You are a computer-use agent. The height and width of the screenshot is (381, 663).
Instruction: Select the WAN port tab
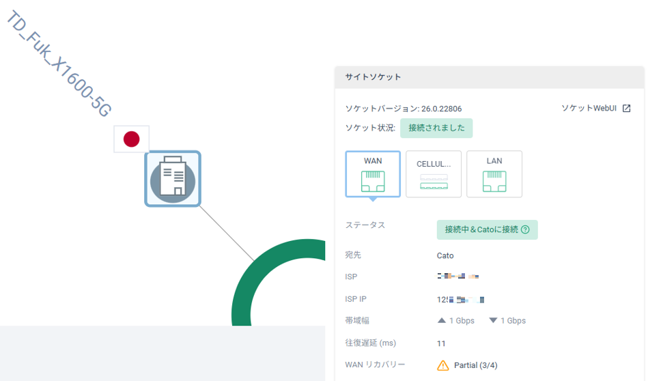373,174
